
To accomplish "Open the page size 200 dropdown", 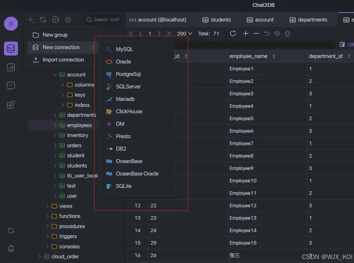I will pyautogui.click(x=184, y=34).
